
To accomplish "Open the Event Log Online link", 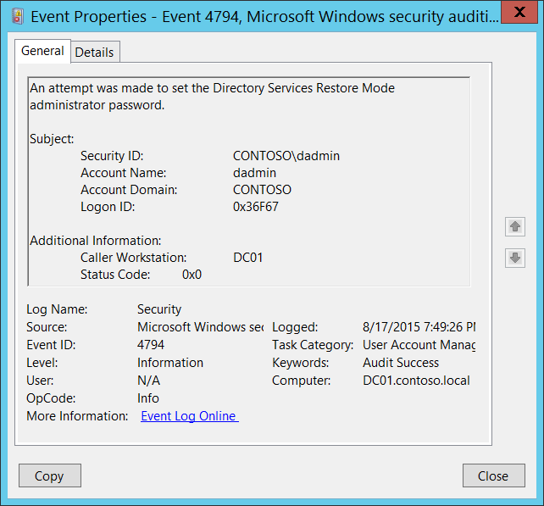I will click(189, 416).
